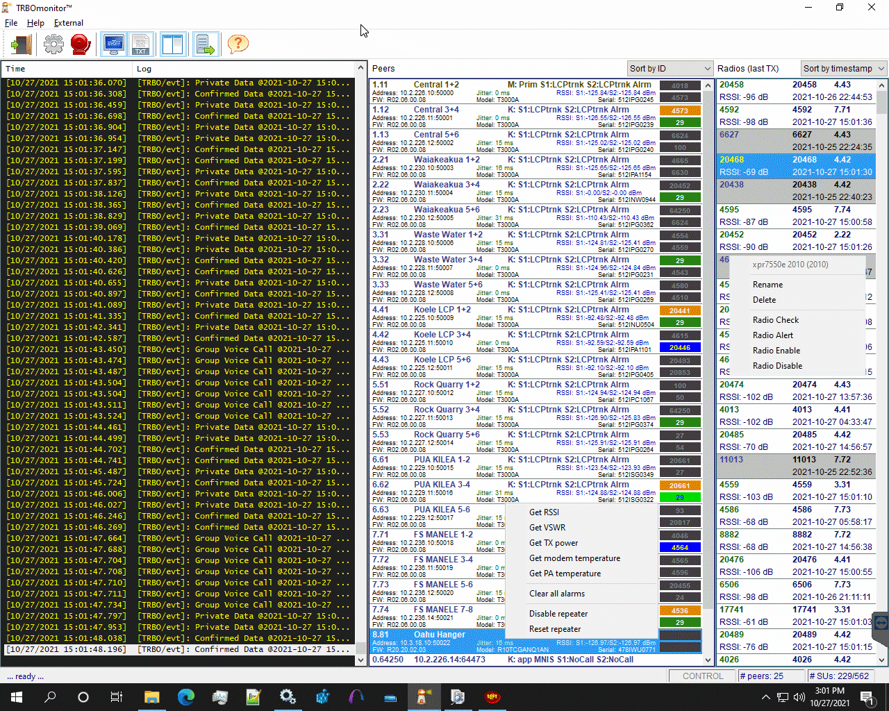Click Reset repeater in the context menu
The height and width of the screenshot is (711, 889).
tap(555, 629)
